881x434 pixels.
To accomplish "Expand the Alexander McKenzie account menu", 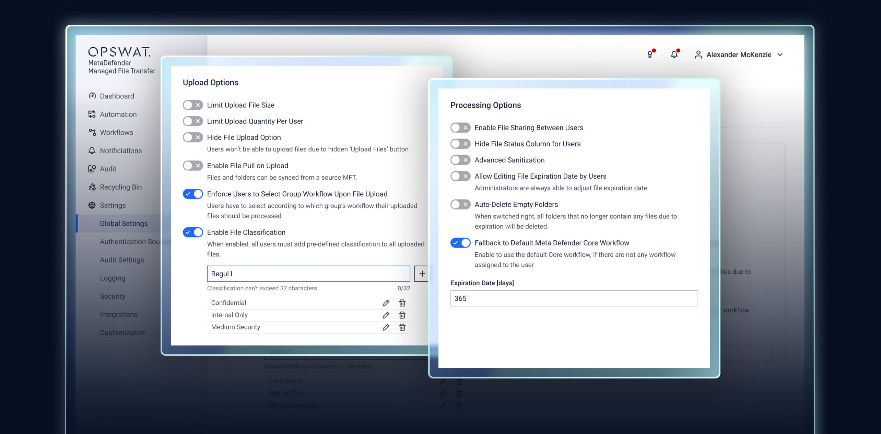I will point(780,54).
